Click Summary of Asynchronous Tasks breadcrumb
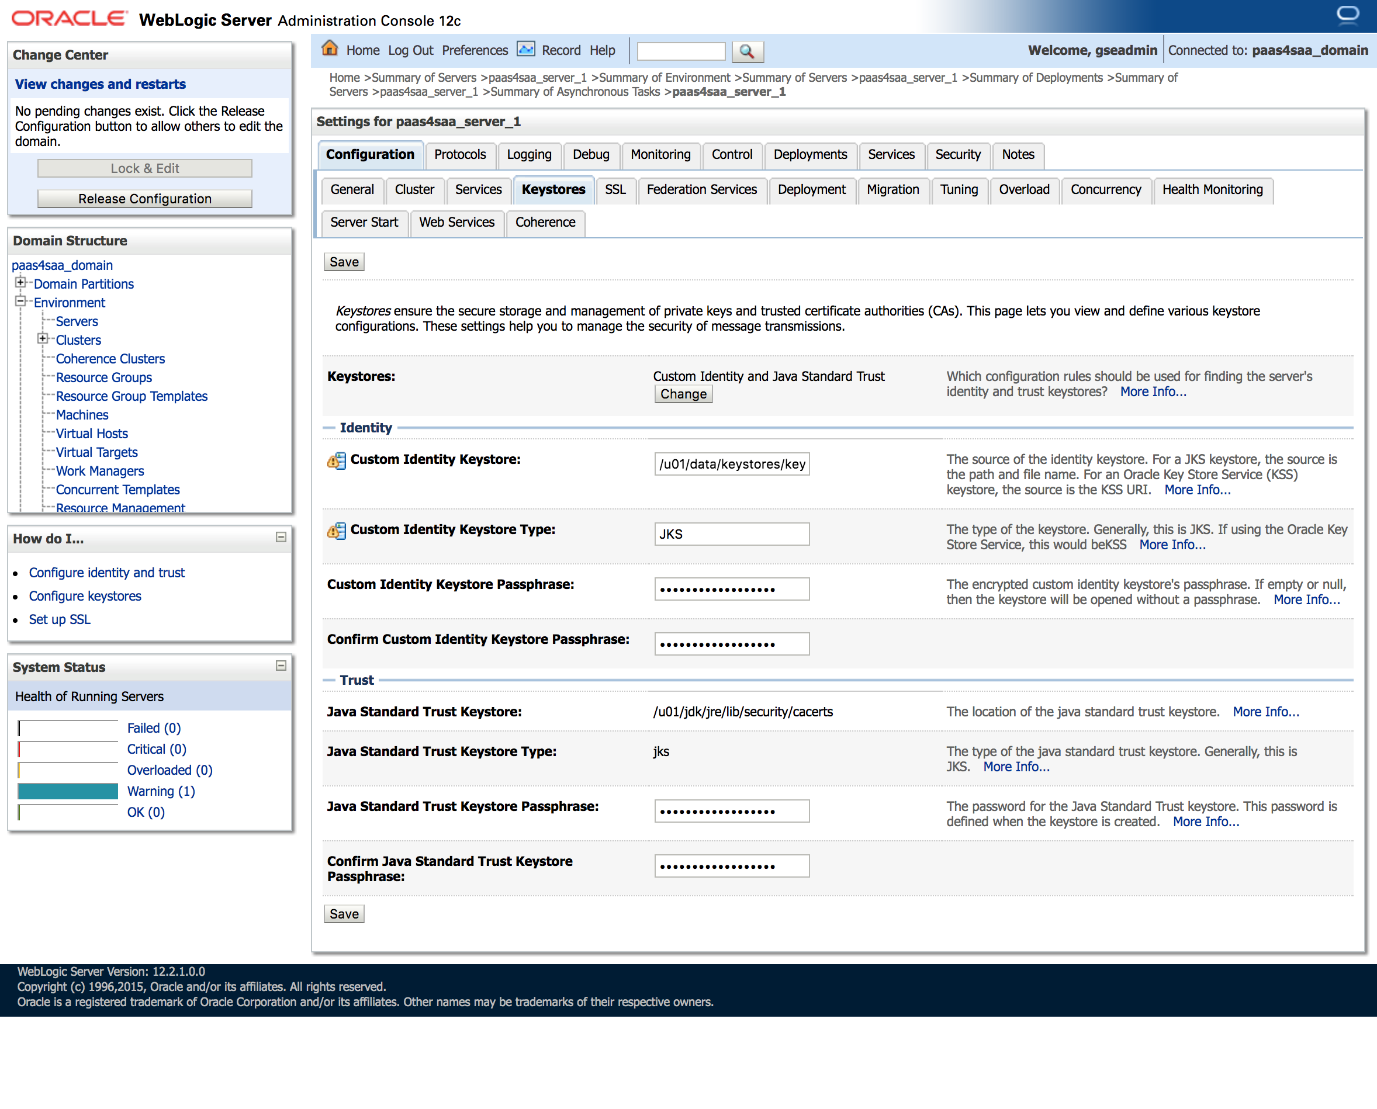This screenshot has height=1109, width=1377. (575, 91)
